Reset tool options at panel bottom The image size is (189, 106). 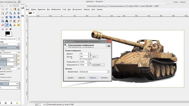tap(17, 103)
